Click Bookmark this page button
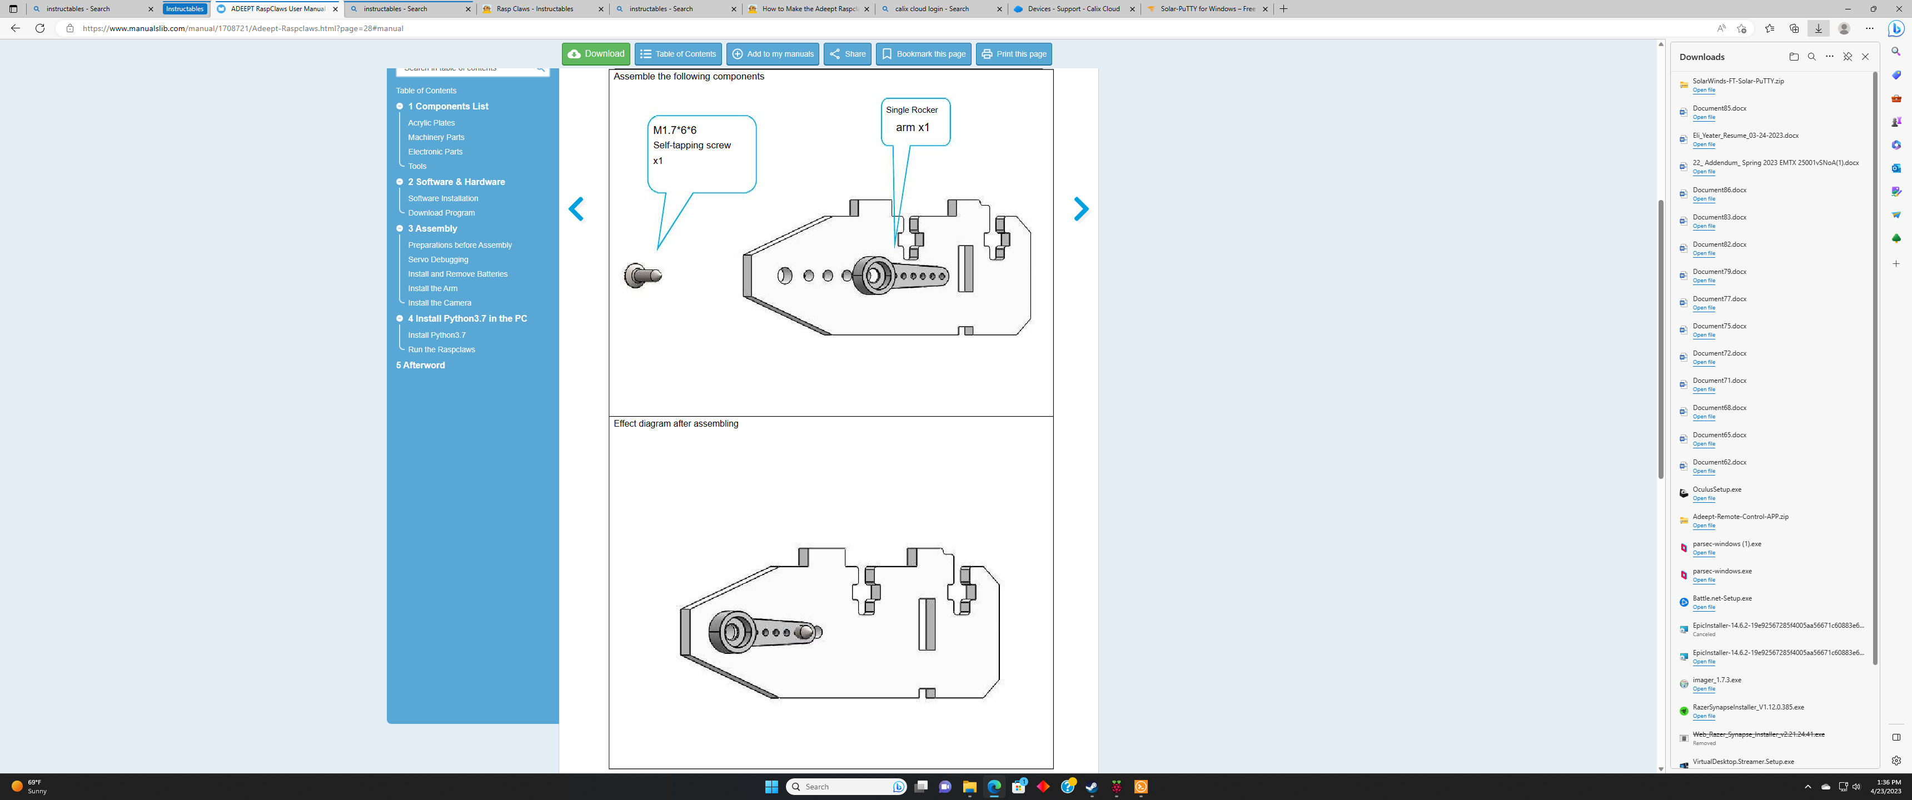This screenshot has width=1912, height=800. [x=923, y=53]
